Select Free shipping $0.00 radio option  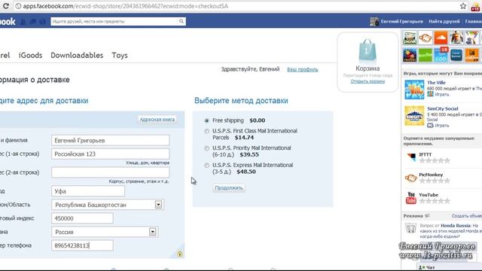point(207,120)
